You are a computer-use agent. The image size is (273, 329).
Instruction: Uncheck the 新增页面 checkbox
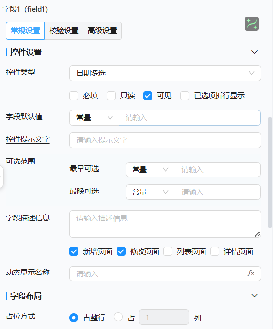coord(74,251)
